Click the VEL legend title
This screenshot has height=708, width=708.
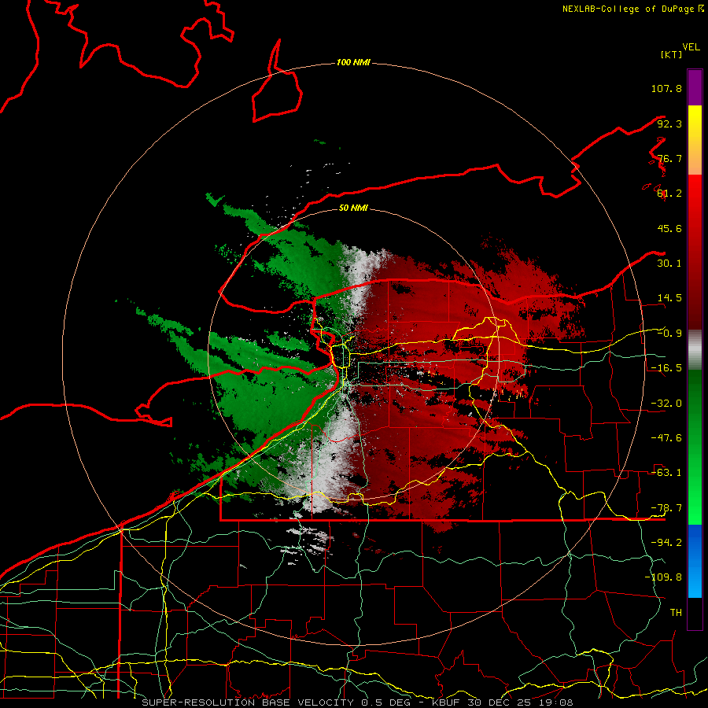tap(691, 47)
